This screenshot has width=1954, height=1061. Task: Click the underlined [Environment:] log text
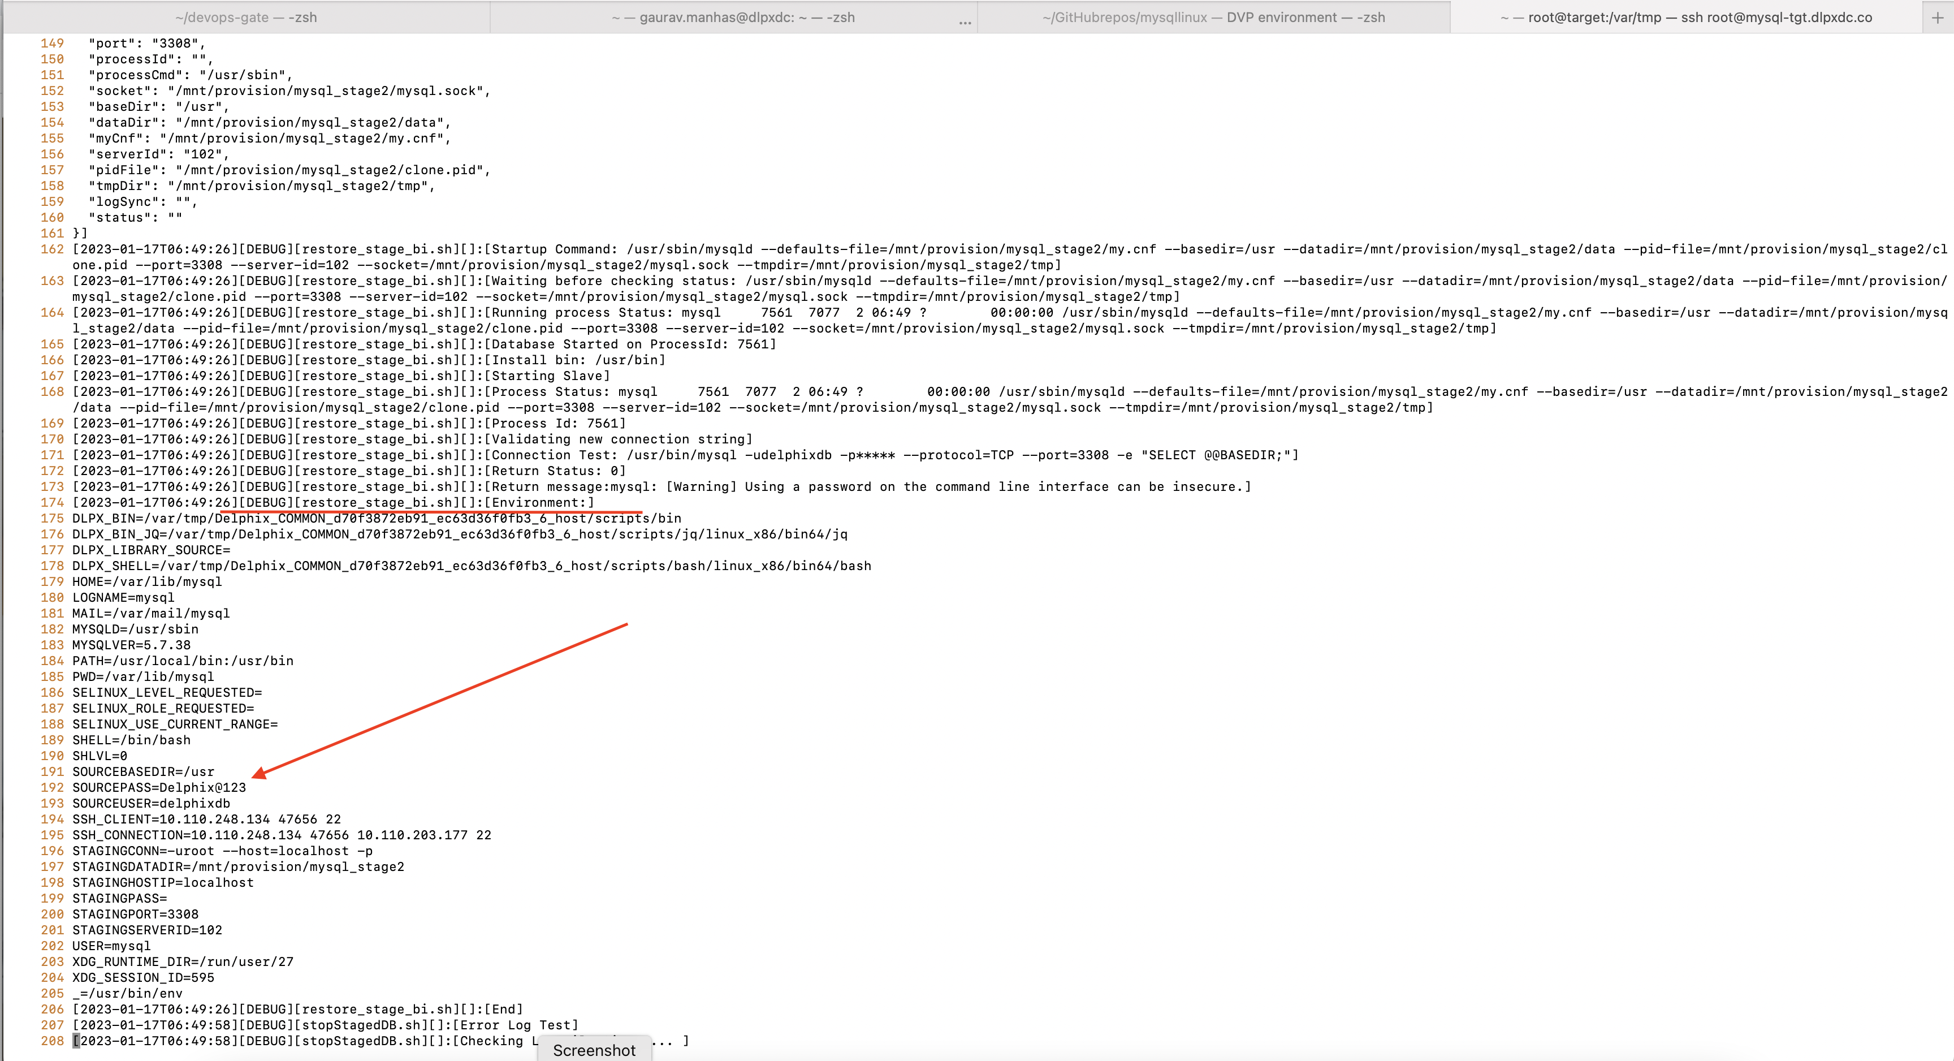[x=540, y=502]
